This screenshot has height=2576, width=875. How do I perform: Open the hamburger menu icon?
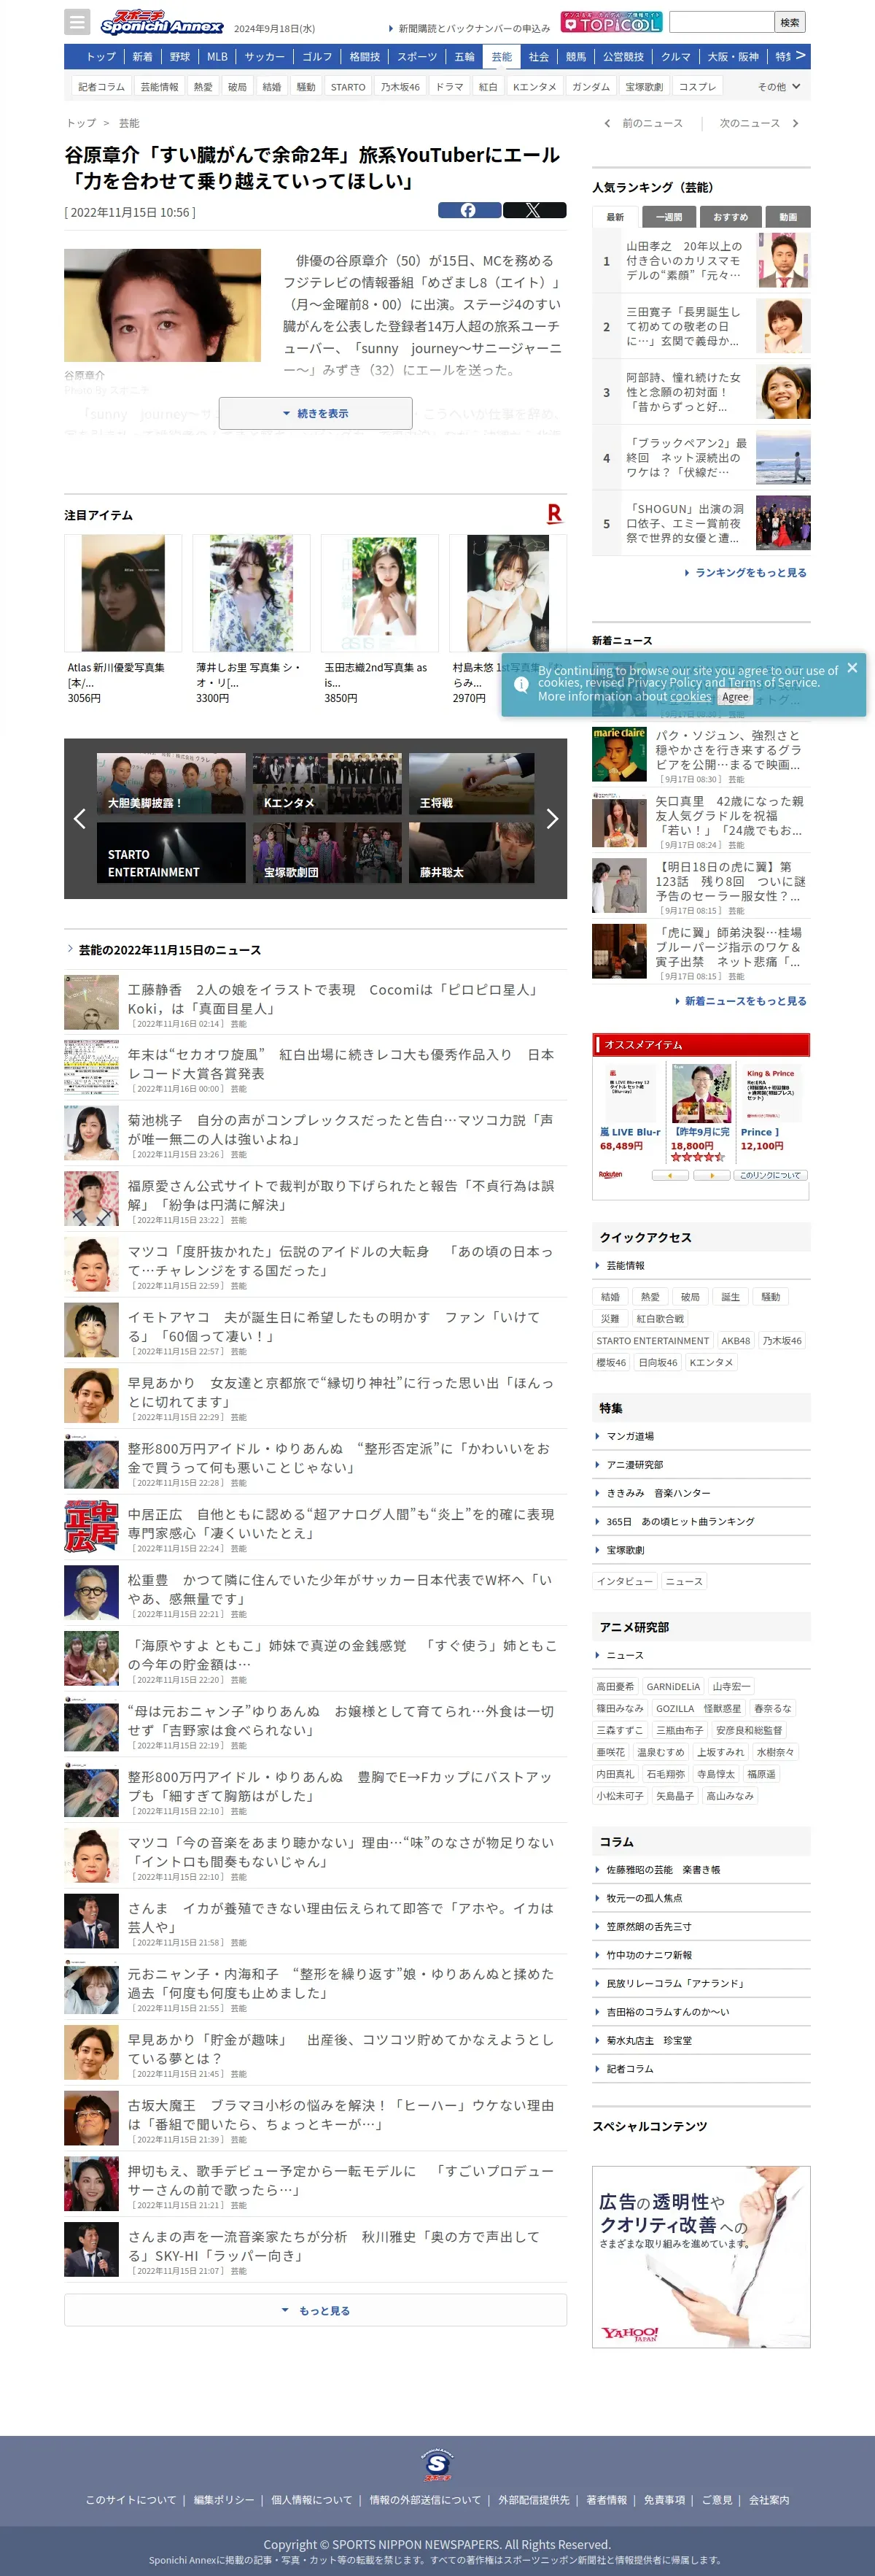77,21
